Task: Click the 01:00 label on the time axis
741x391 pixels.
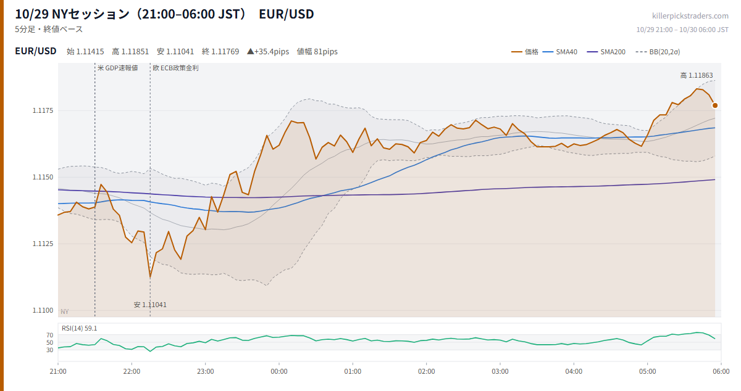Action: (353, 372)
